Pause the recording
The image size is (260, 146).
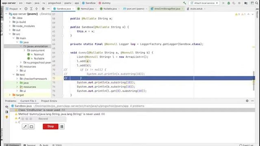pyautogui.click(x=62, y=127)
